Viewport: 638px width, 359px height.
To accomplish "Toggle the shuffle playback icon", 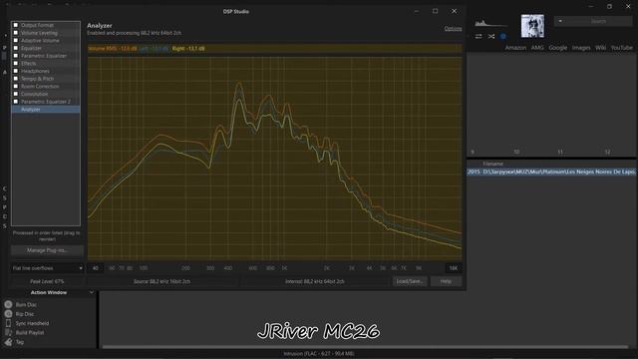I will coord(491,36).
